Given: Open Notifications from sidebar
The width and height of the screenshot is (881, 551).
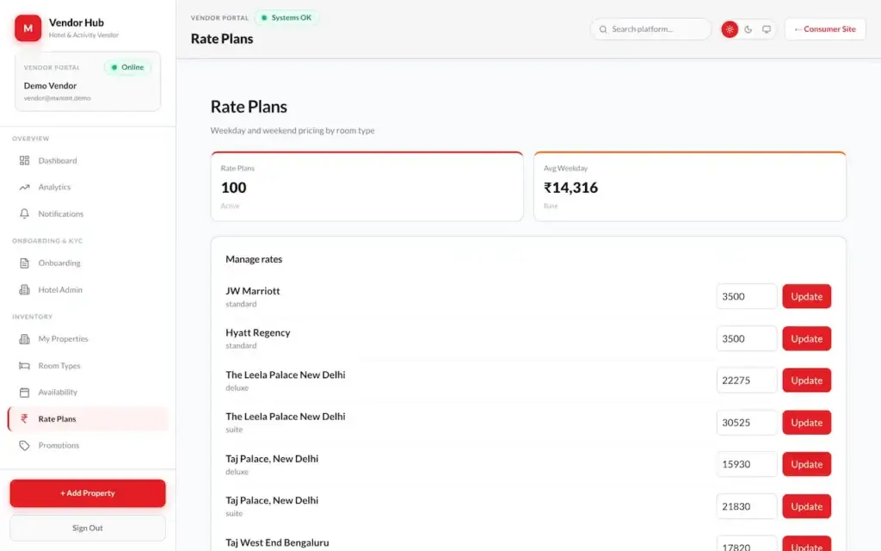Looking at the screenshot, I should pos(88,214).
